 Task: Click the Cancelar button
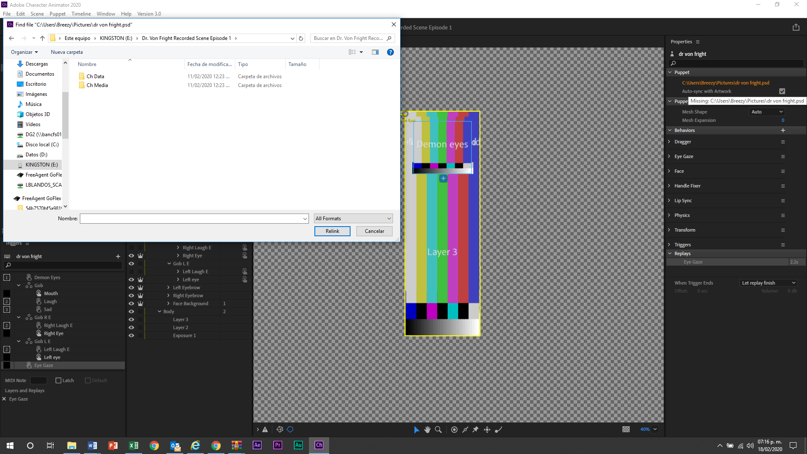[x=374, y=231]
